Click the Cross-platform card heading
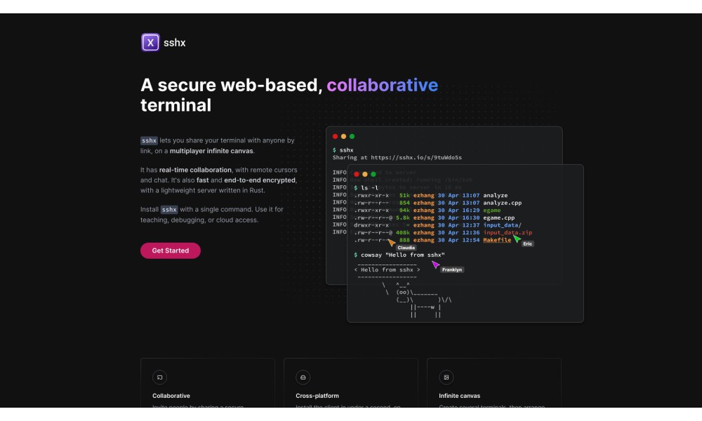 (317, 396)
